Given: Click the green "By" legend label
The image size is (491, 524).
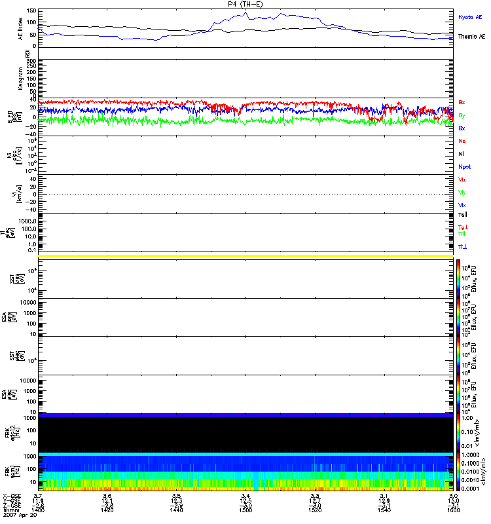Looking at the screenshot, I should click(462, 116).
